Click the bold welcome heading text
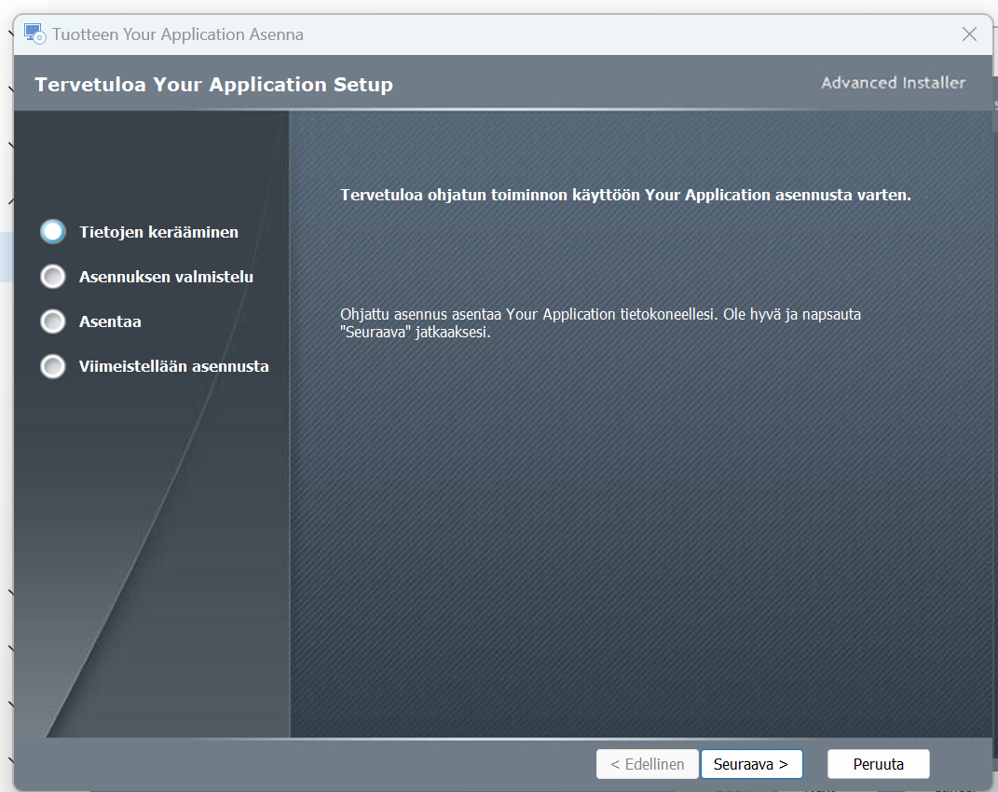 625,195
